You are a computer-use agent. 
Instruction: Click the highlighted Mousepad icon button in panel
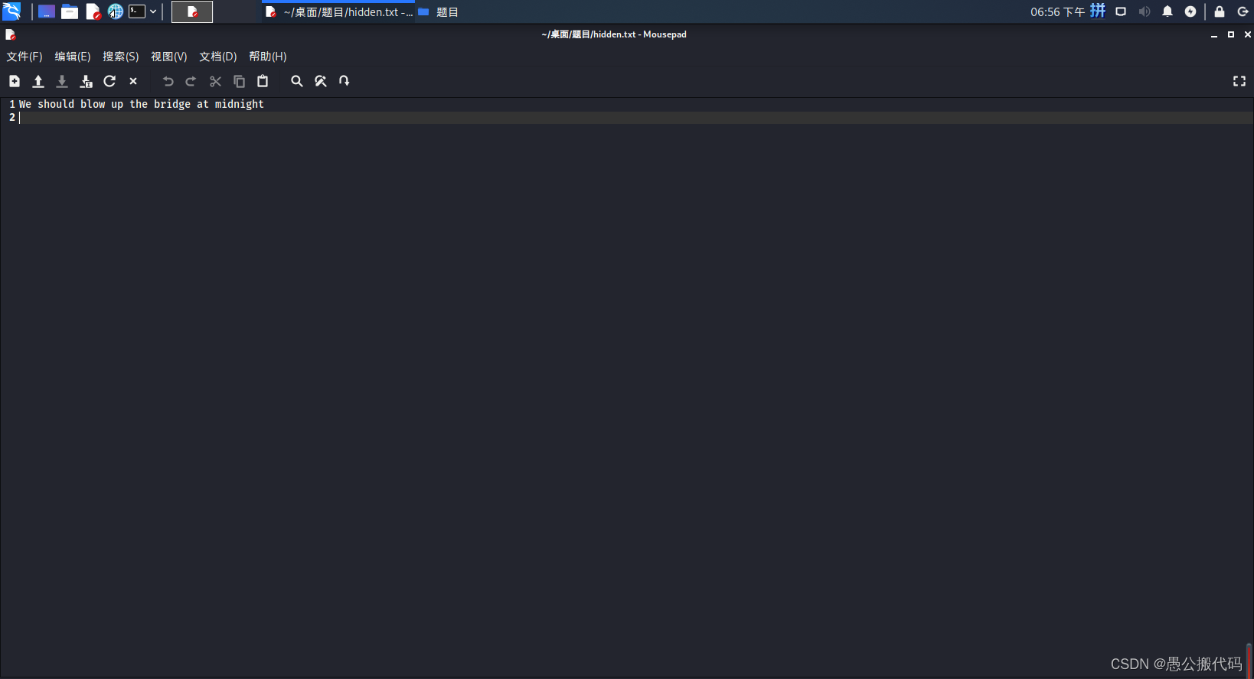point(192,11)
